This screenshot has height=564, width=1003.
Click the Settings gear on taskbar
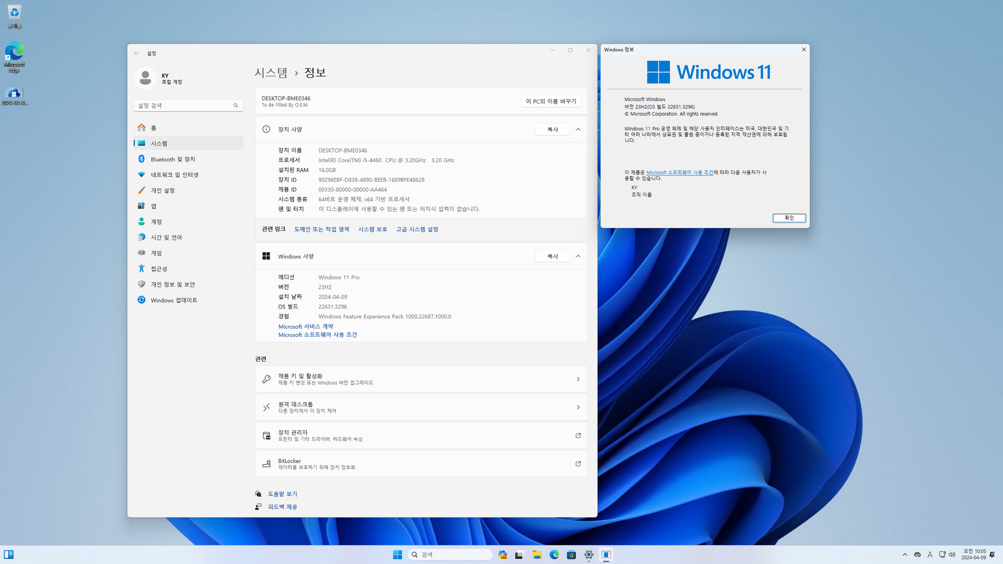589,554
